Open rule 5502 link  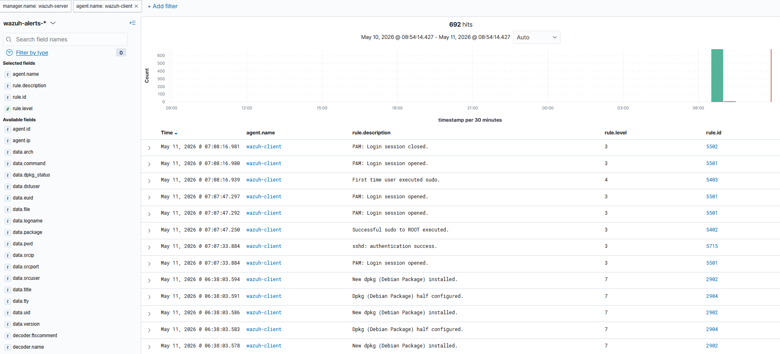point(712,147)
